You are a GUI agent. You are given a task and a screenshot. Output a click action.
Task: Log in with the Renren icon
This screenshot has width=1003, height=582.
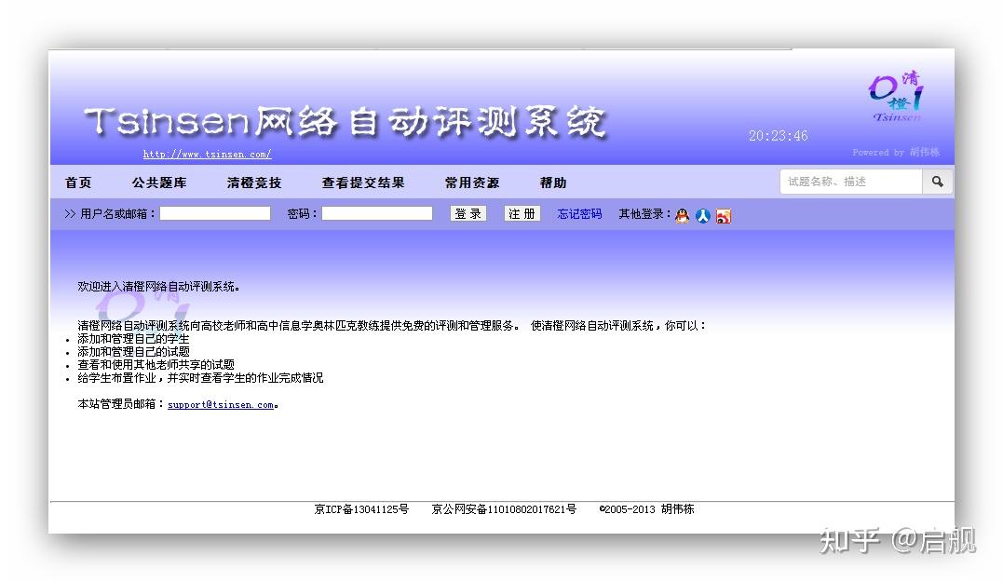(702, 215)
